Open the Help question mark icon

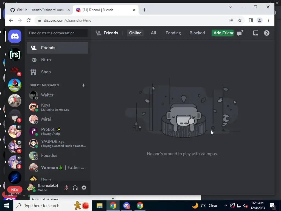click(x=267, y=33)
